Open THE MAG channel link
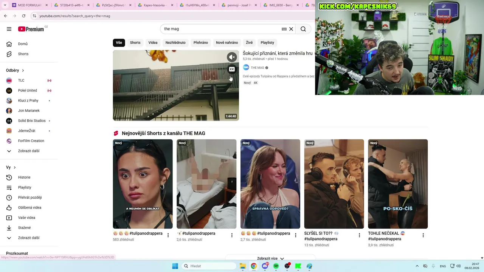 [258, 68]
